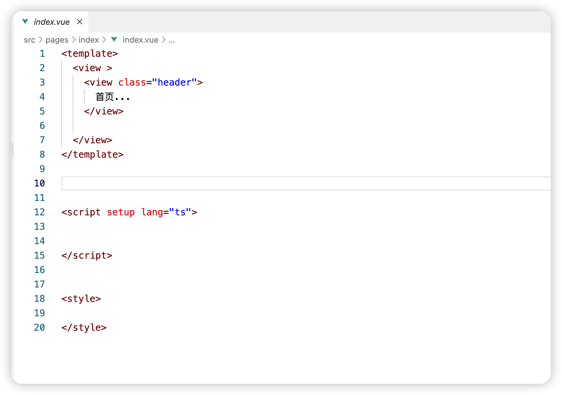Close the index.vue editor tab
This screenshot has width=562, height=395.
coord(80,22)
